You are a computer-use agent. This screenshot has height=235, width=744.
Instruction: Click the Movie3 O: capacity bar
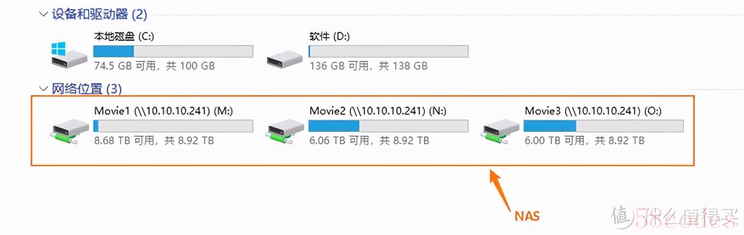click(603, 126)
